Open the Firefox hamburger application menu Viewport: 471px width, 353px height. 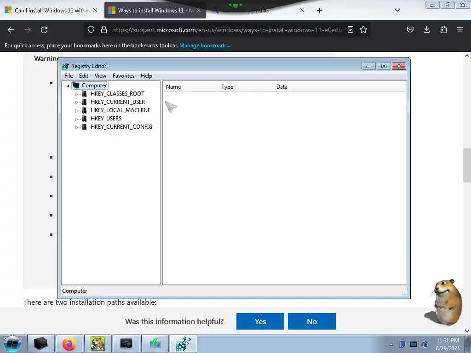(460, 29)
